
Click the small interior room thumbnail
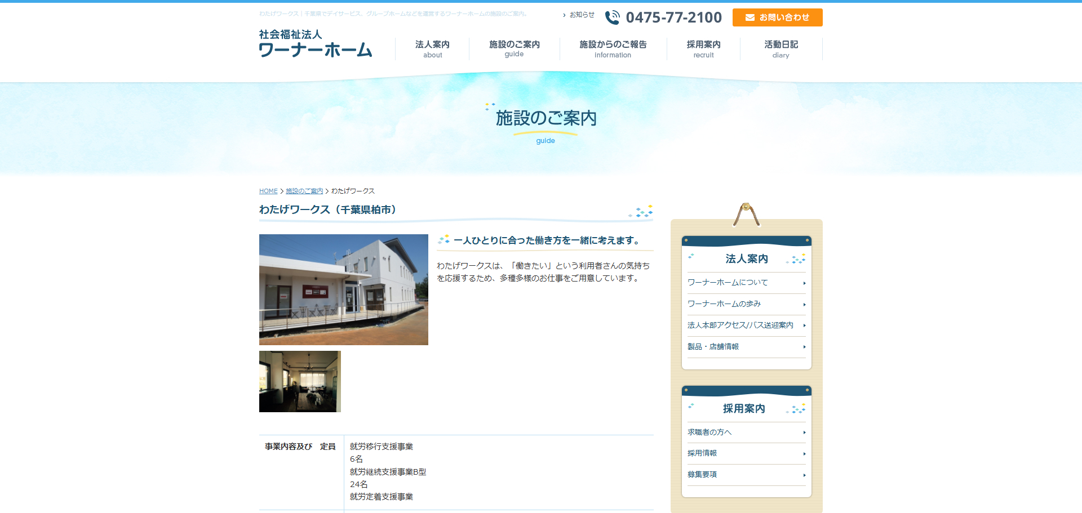click(x=300, y=381)
